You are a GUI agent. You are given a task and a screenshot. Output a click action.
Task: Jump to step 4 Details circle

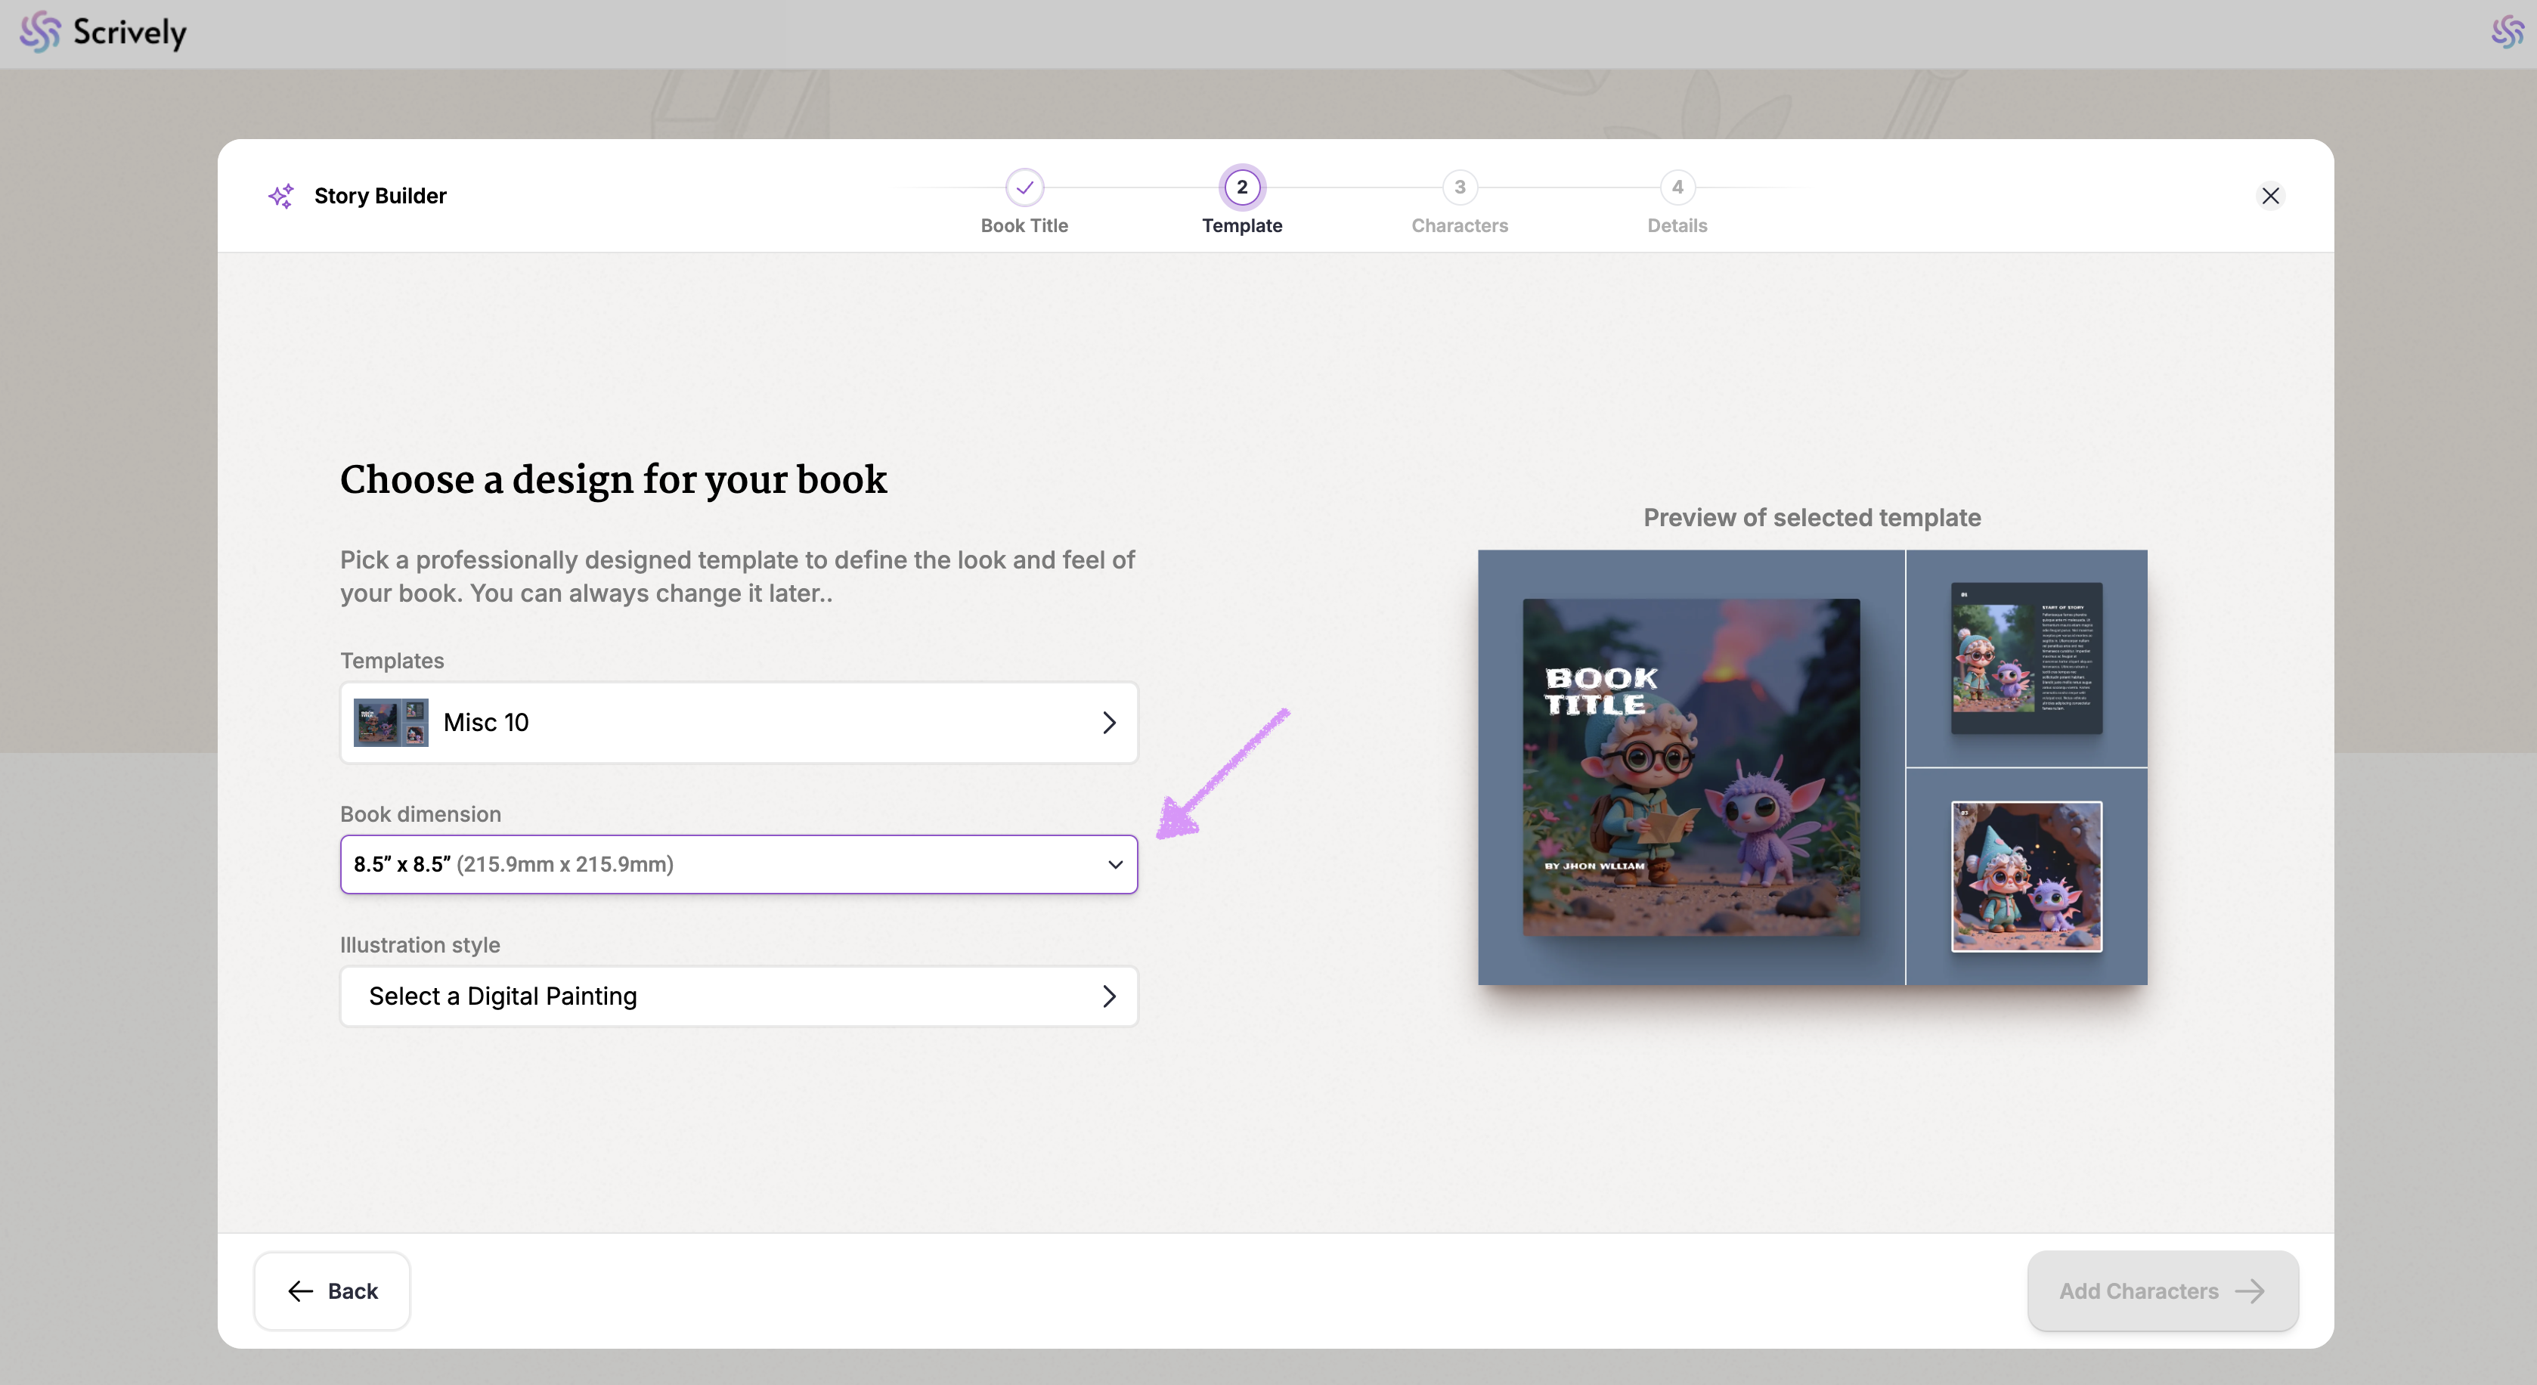[x=1677, y=187]
